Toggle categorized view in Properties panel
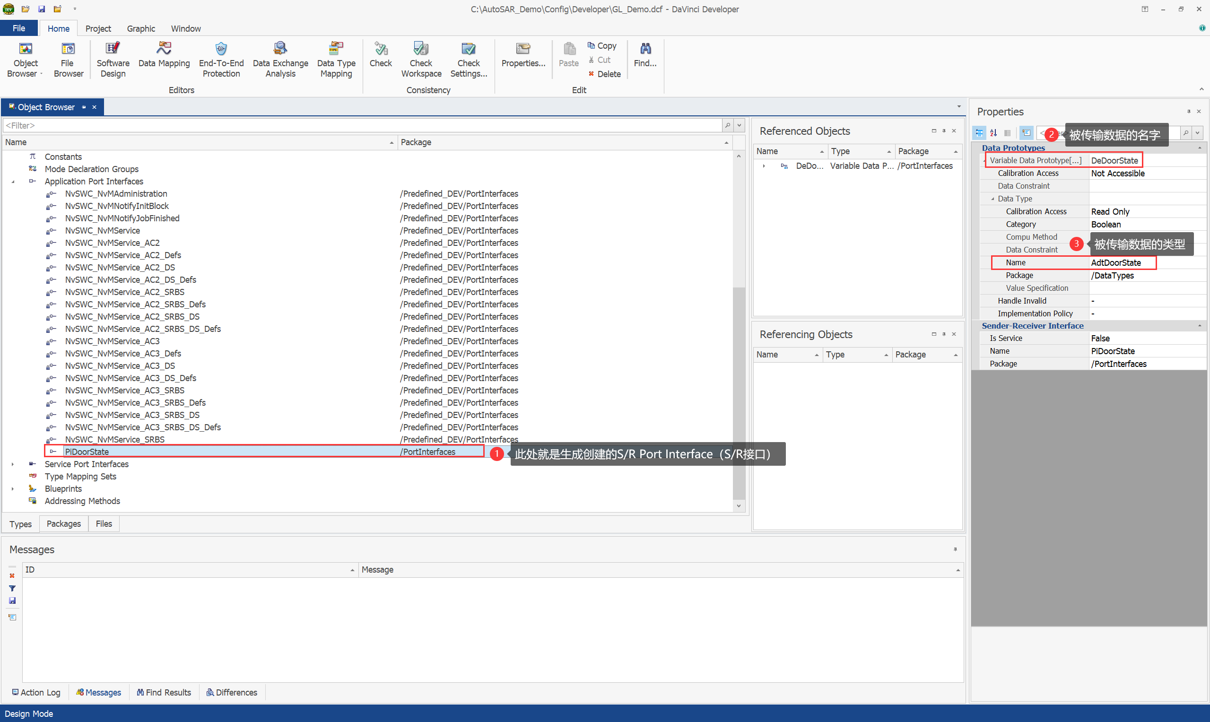Image resolution: width=1210 pixels, height=722 pixels. [979, 132]
